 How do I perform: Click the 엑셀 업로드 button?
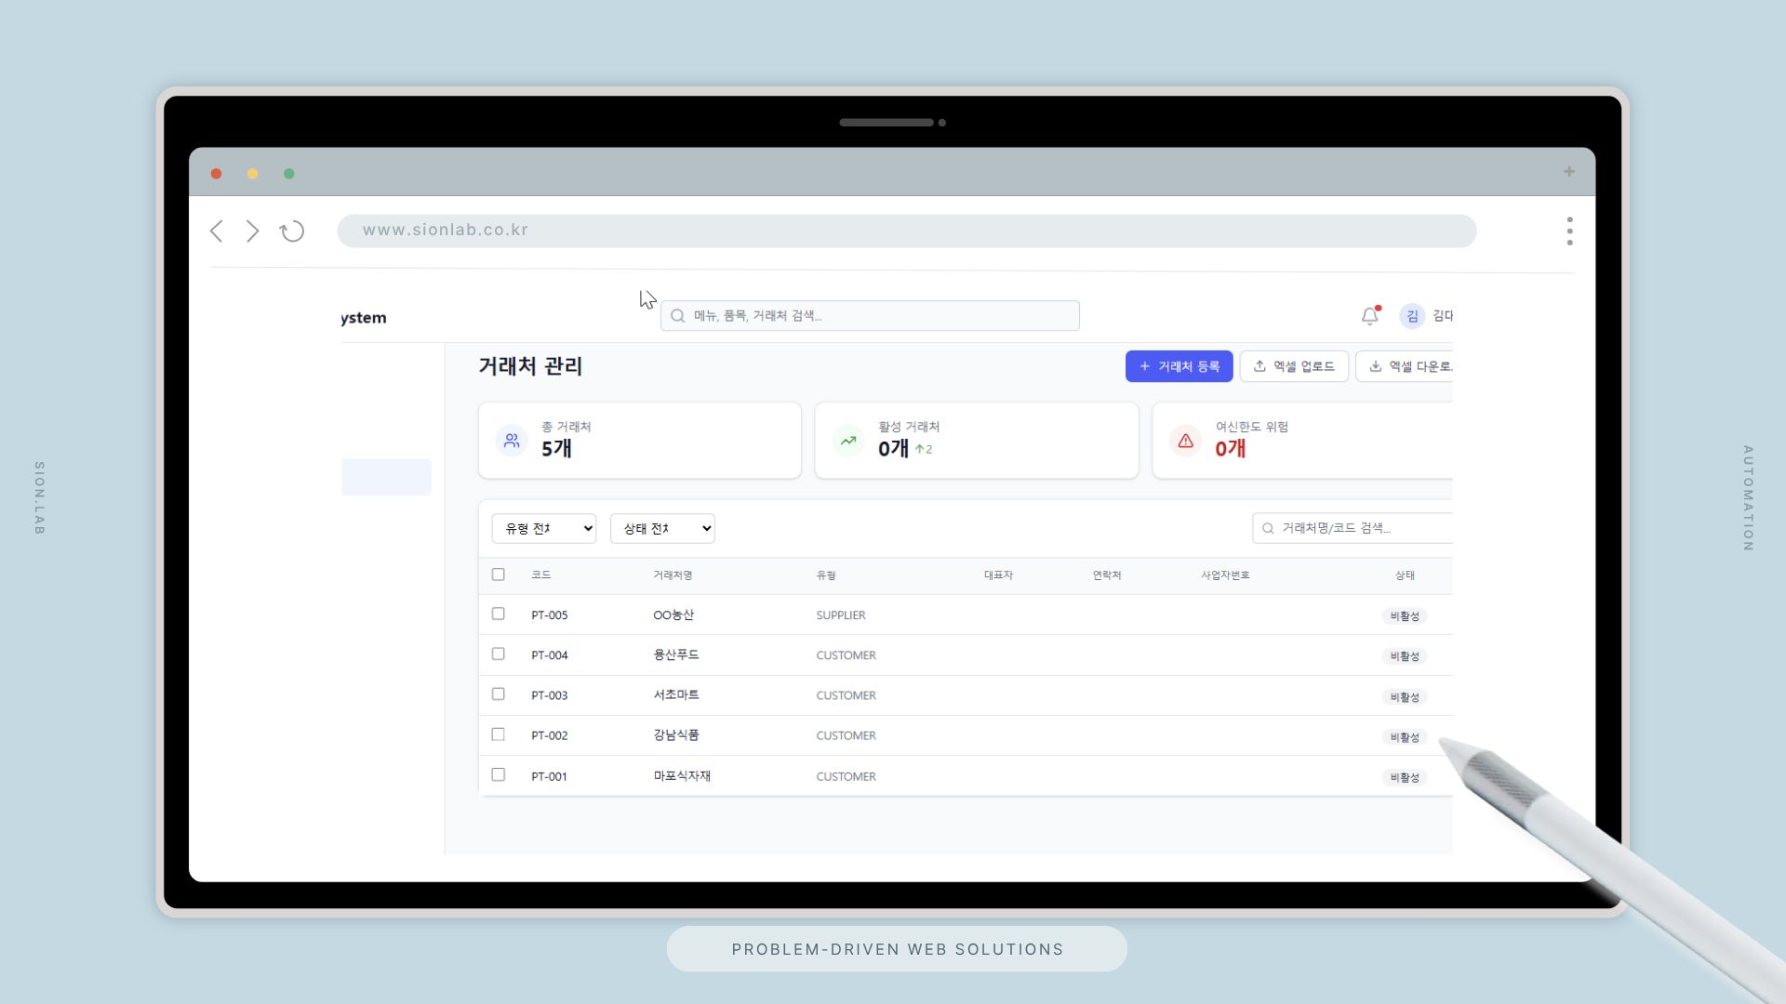point(1293,366)
